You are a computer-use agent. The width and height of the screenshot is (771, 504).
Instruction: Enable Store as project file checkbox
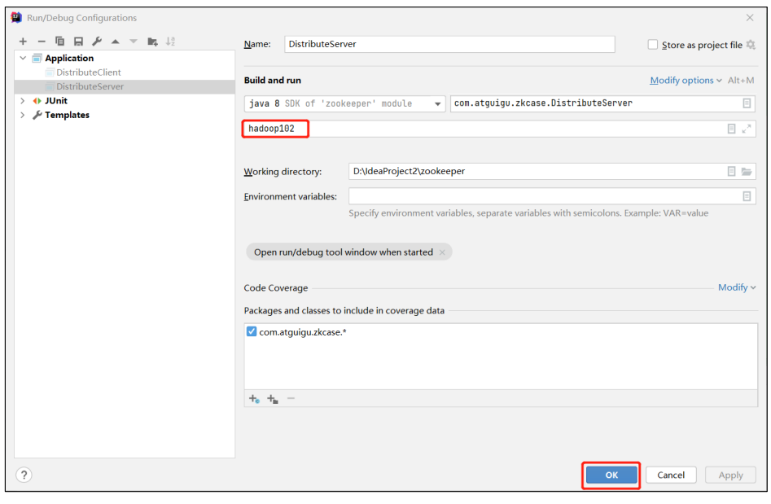click(652, 45)
